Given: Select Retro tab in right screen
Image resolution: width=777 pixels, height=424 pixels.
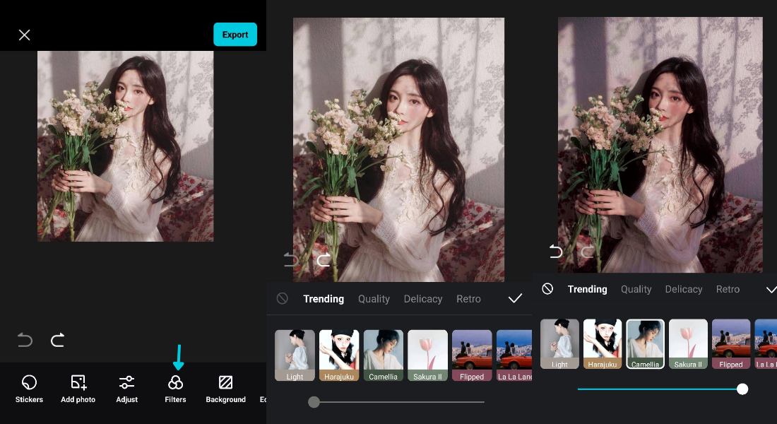Looking at the screenshot, I should (728, 289).
